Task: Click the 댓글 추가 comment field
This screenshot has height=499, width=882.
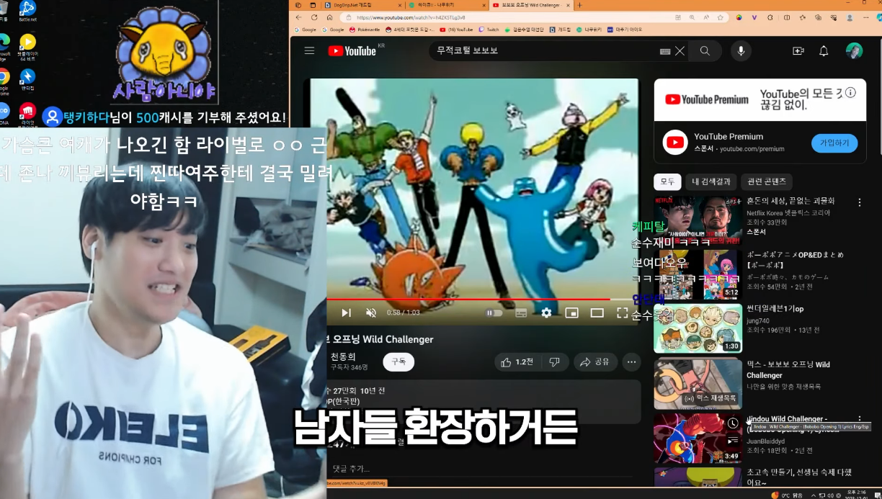Action: tap(351, 469)
